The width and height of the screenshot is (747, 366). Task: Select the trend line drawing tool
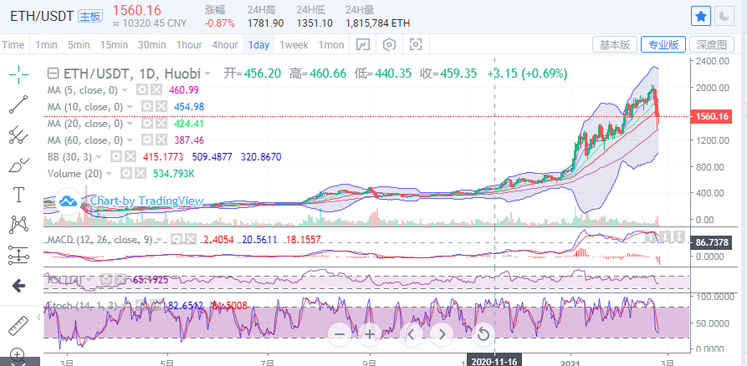point(18,104)
